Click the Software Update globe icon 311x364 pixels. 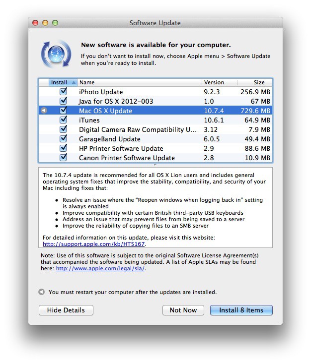[56, 53]
